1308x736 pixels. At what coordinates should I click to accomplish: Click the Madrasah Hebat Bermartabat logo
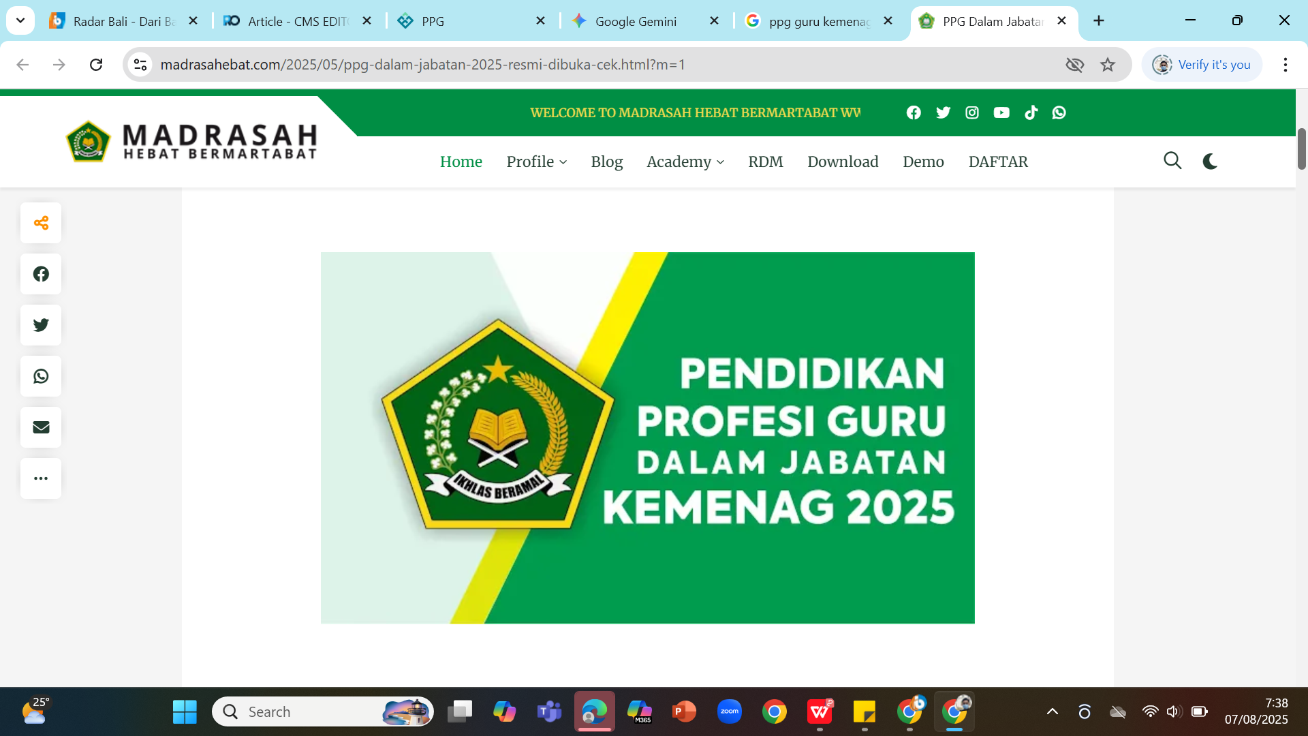pos(191,142)
